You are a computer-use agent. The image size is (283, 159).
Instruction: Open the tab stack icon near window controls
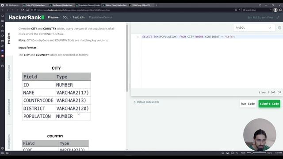click(x=260, y=5)
